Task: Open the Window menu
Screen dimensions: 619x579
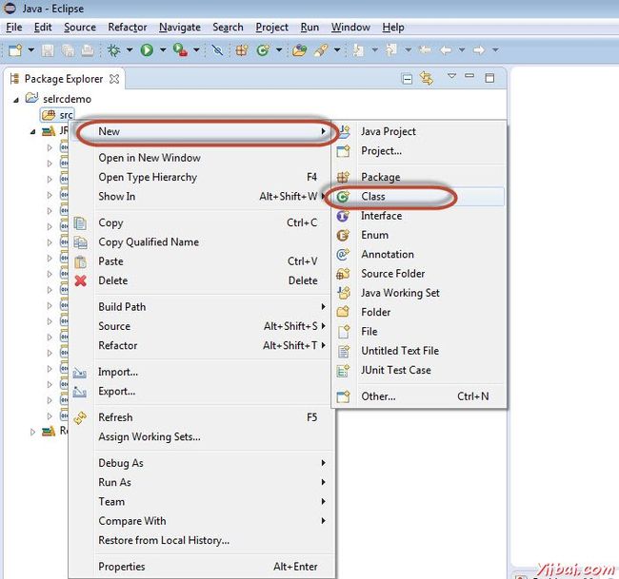Action: [350, 28]
